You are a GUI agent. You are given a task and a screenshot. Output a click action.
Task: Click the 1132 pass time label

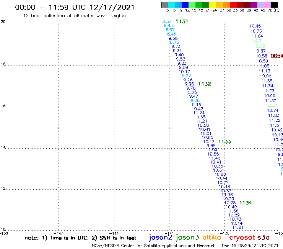[205, 84]
